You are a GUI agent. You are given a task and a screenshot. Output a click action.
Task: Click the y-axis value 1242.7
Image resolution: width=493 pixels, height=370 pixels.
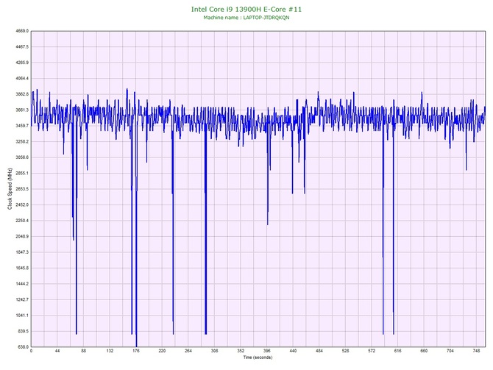pos(22,299)
